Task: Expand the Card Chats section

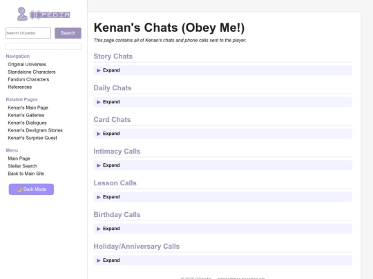Action: [222, 134]
